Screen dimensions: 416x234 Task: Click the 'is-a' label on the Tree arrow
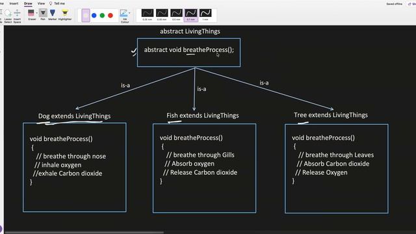[x=264, y=83]
